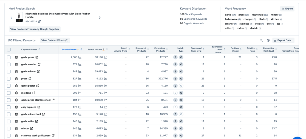
Task: Open View Deleted Words (2)
Action: 55,40
